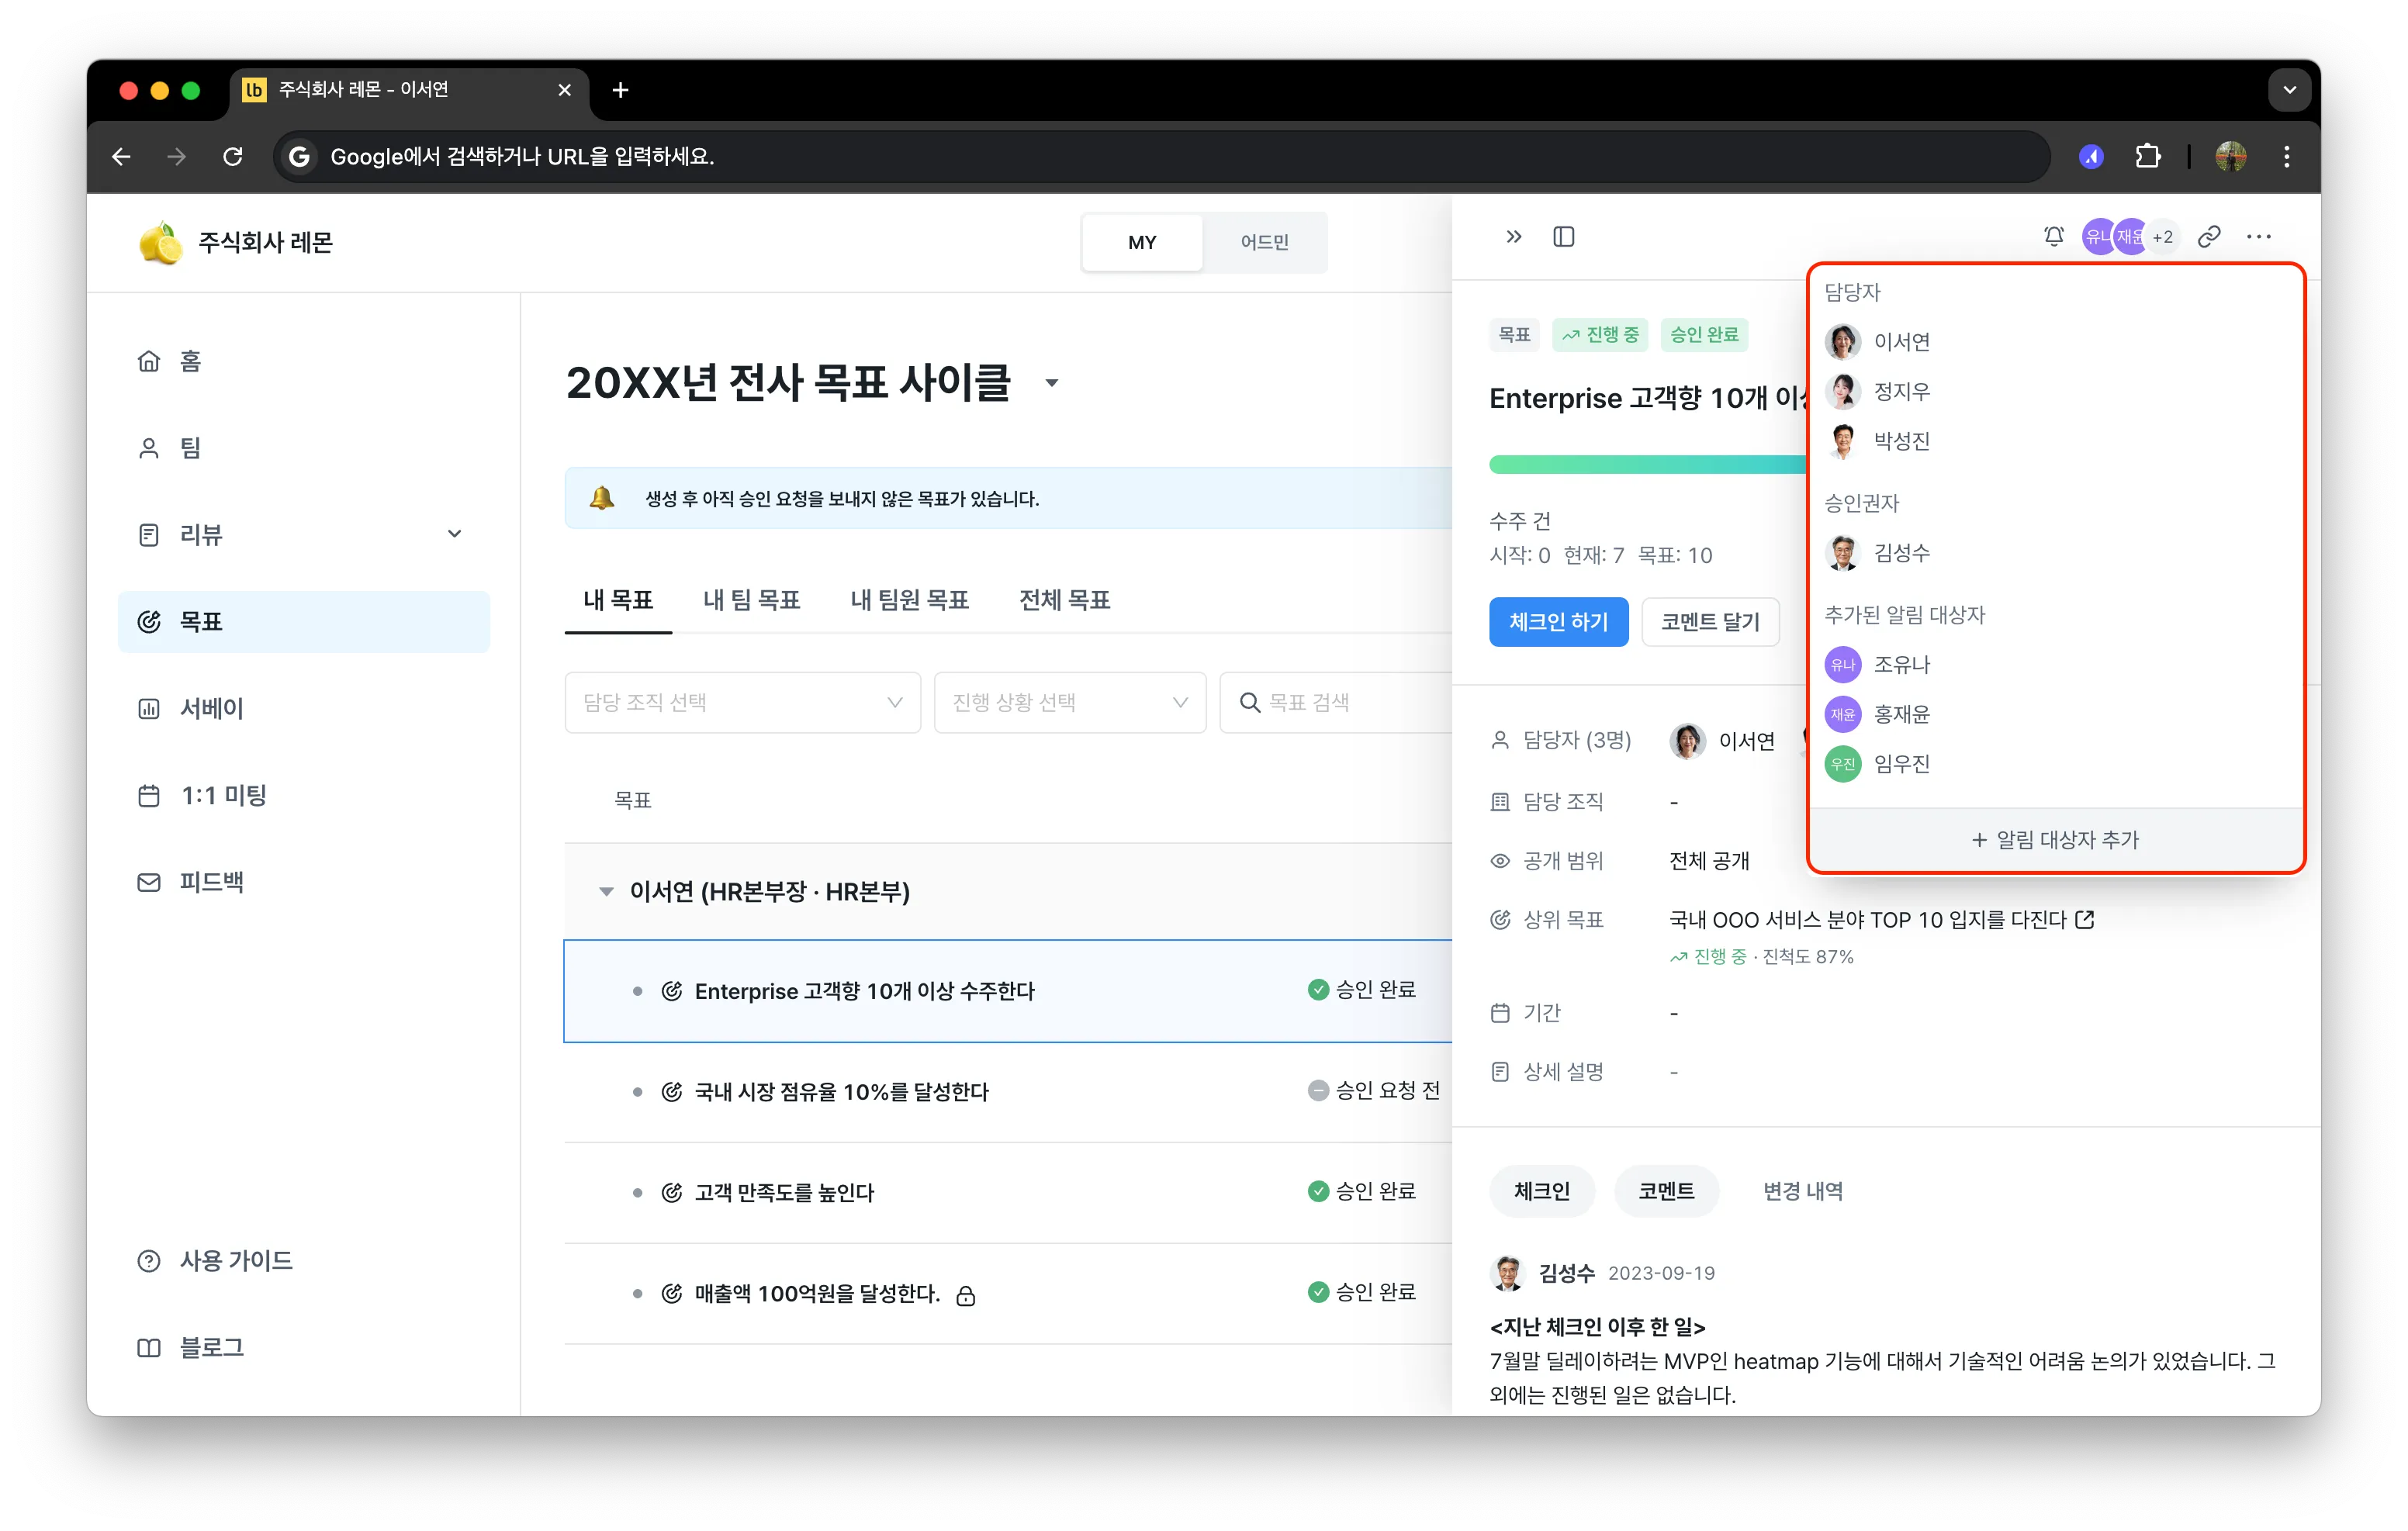Screen dimensions: 2408x1531
Task: Go to 팀 in the sidebar
Action: click(x=303, y=448)
